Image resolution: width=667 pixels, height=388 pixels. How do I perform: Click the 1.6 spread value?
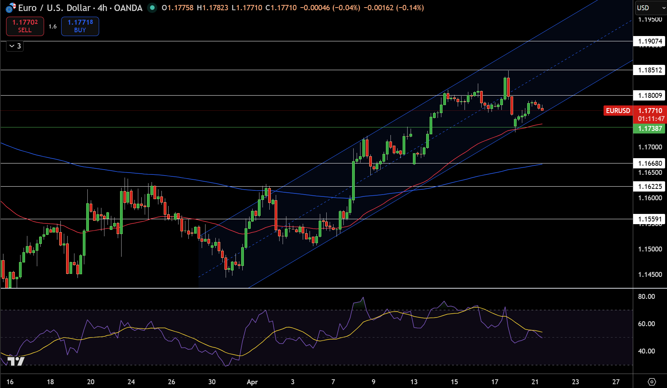pyautogui.click(x=52, y=27)
